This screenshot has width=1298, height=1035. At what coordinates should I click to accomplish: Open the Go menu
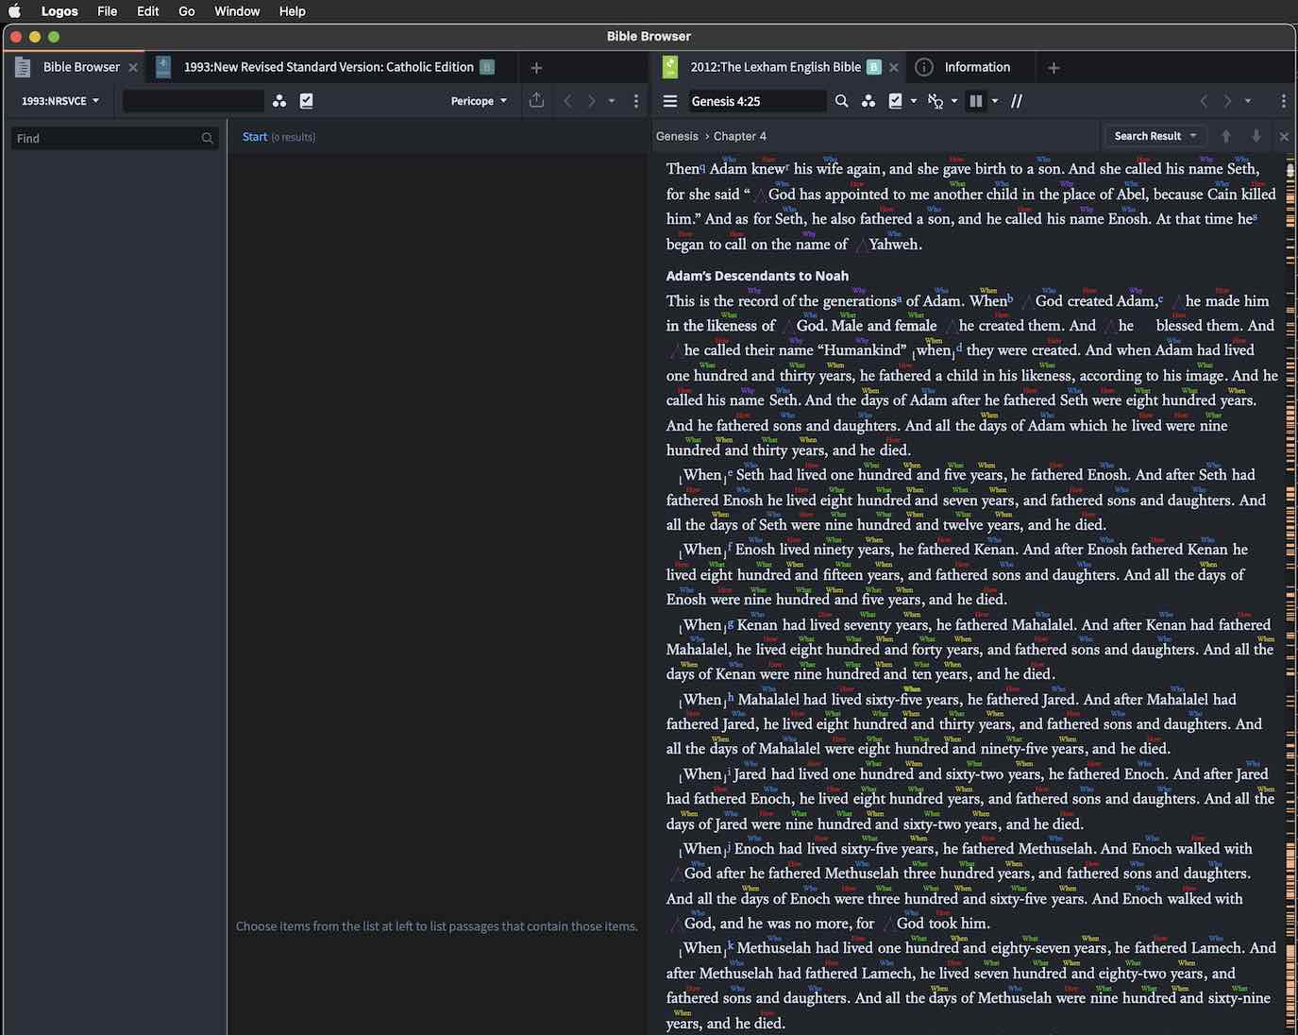click(x=187, y=11)
